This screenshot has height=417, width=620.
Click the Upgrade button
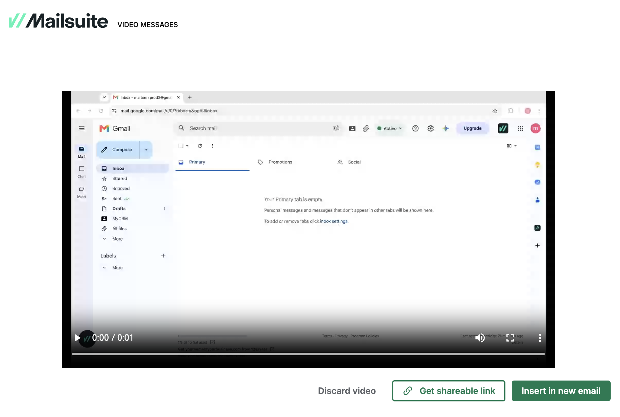(x=472, y=128)
